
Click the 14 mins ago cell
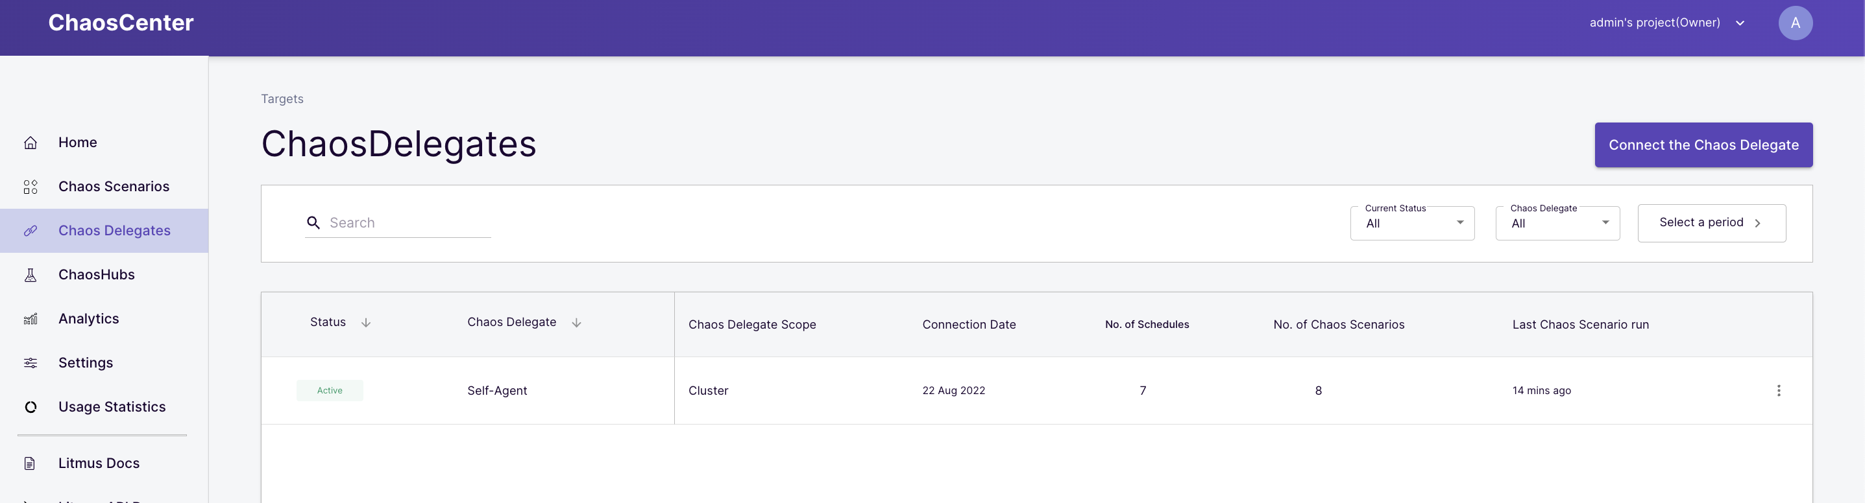(1541, 390)
